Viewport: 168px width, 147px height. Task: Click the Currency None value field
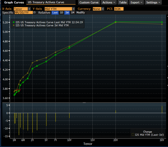tap(97, 9)
